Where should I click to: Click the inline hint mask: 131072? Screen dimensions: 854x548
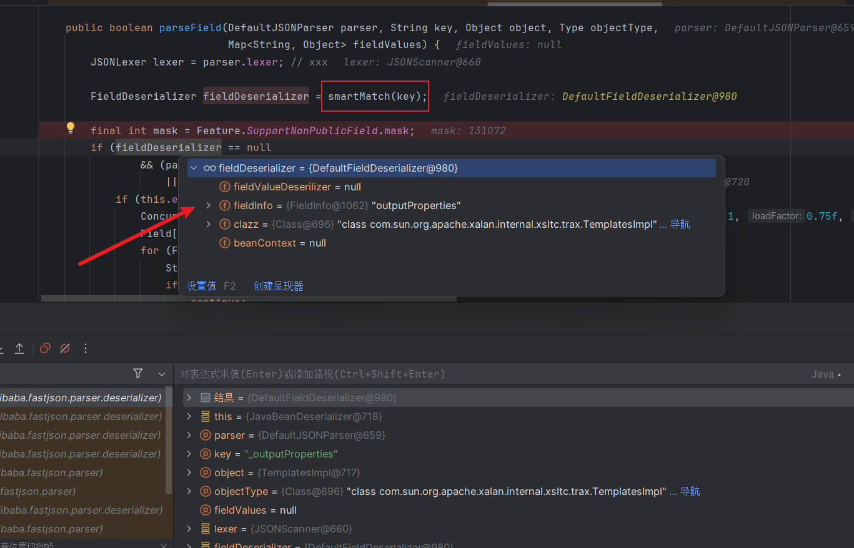tap(468, 130)
